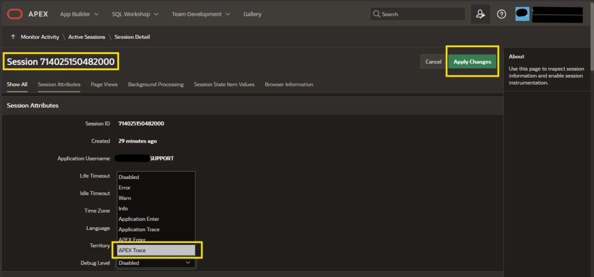Select the Browser Information tab

[x=289, y=85]
